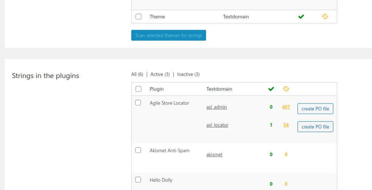The image size is (372, 190).
Task: View 56 untranslated asl_locator strings
Action: [286, 125]
